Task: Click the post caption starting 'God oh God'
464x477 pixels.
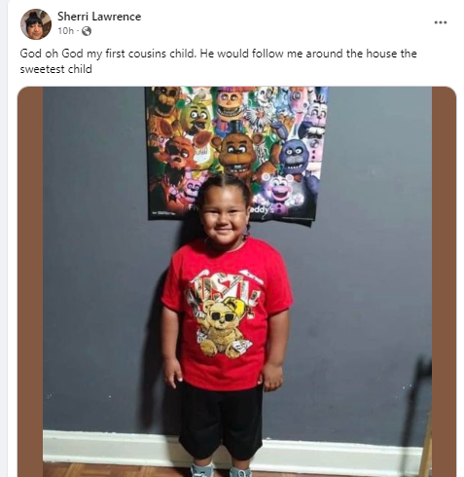Action: (218, 61)
